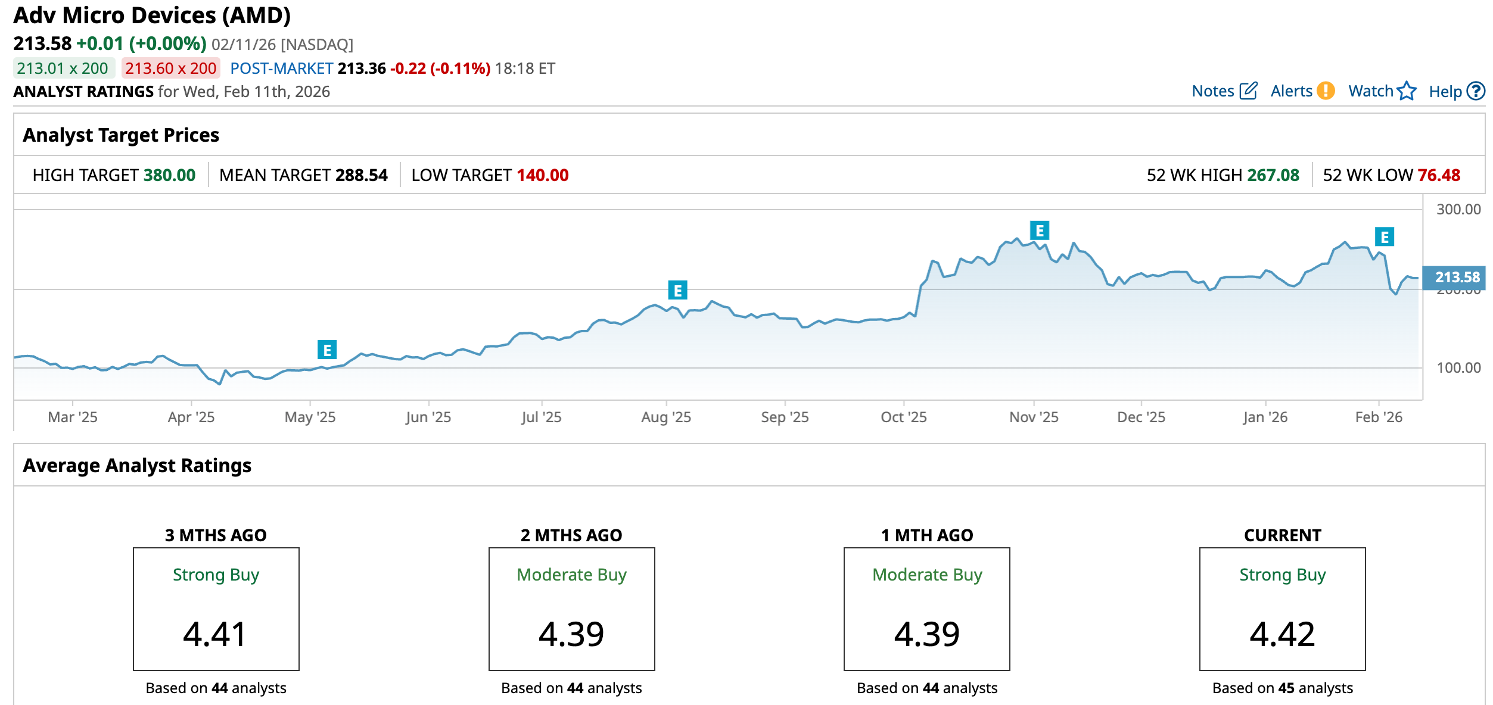The image size is (1493, 705).
Task: Open the Notes link
Action: [1212, 91]
